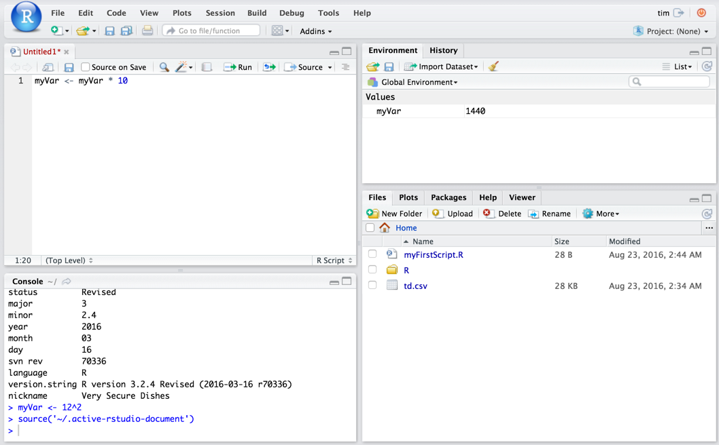719x445 pixels.
Task: Click show in new window editor icon
Action: [48, 67]
